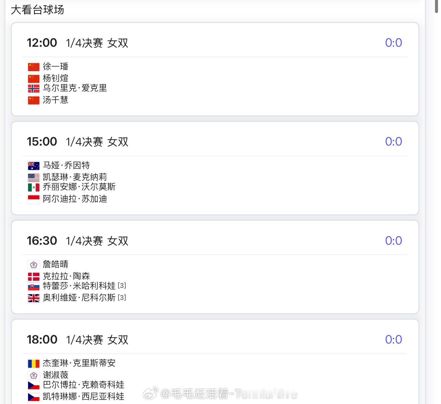Click UK flag beside 奥利维娅·尼科尔斯
The width and height of the screenshot is (441, 404).
click(x=34, y=298)
